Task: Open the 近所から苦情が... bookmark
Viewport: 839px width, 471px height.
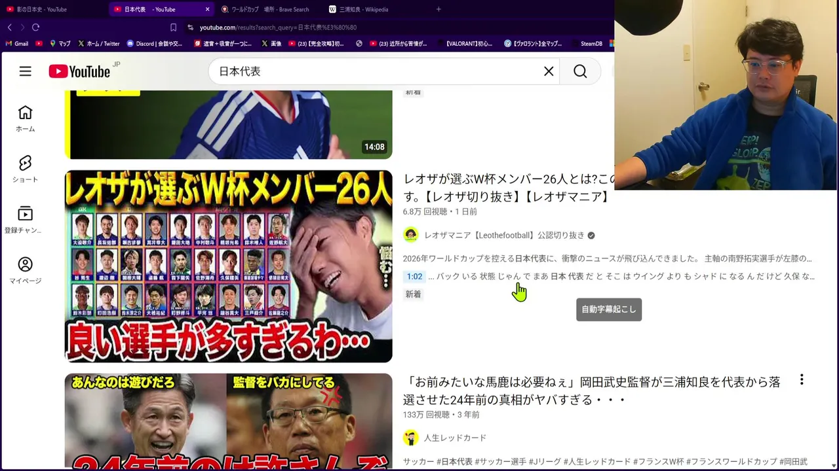Action: (x=398, y=44)
